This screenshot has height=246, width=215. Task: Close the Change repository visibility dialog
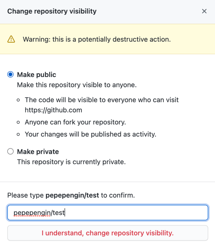click(x=204, y=11)
